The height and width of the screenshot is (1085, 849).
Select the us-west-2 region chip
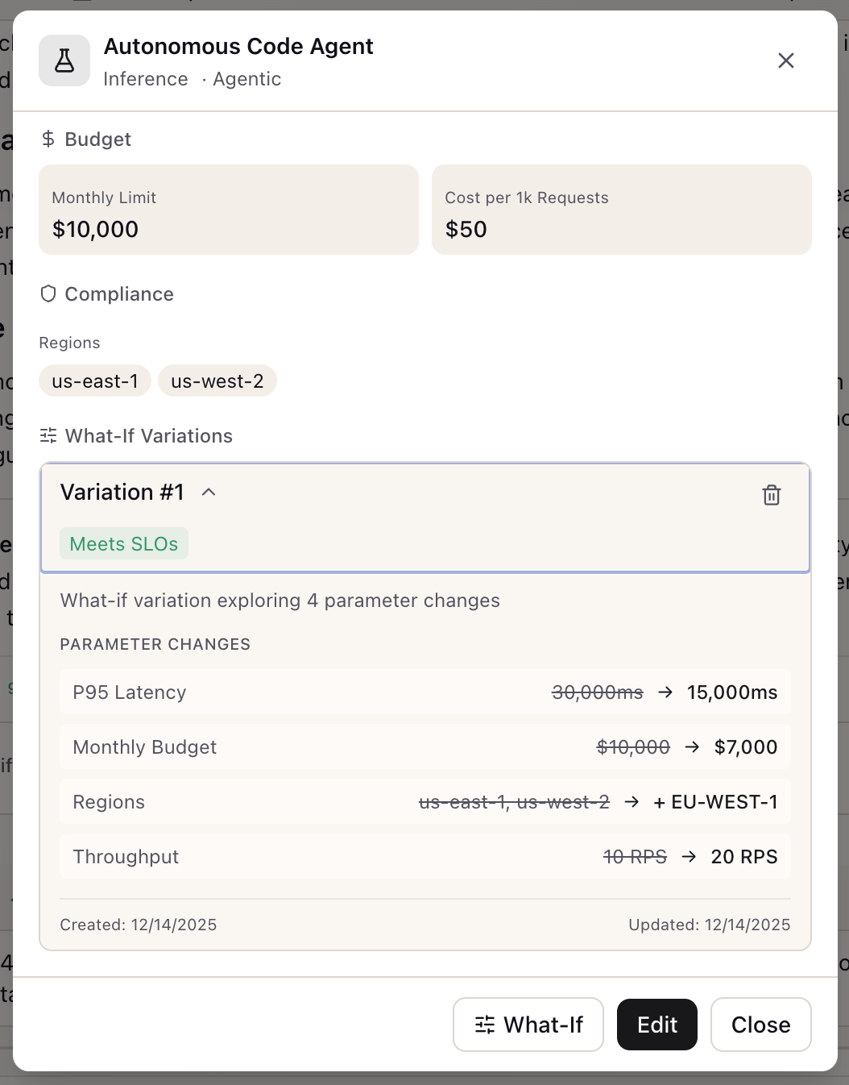pos(217,380)
